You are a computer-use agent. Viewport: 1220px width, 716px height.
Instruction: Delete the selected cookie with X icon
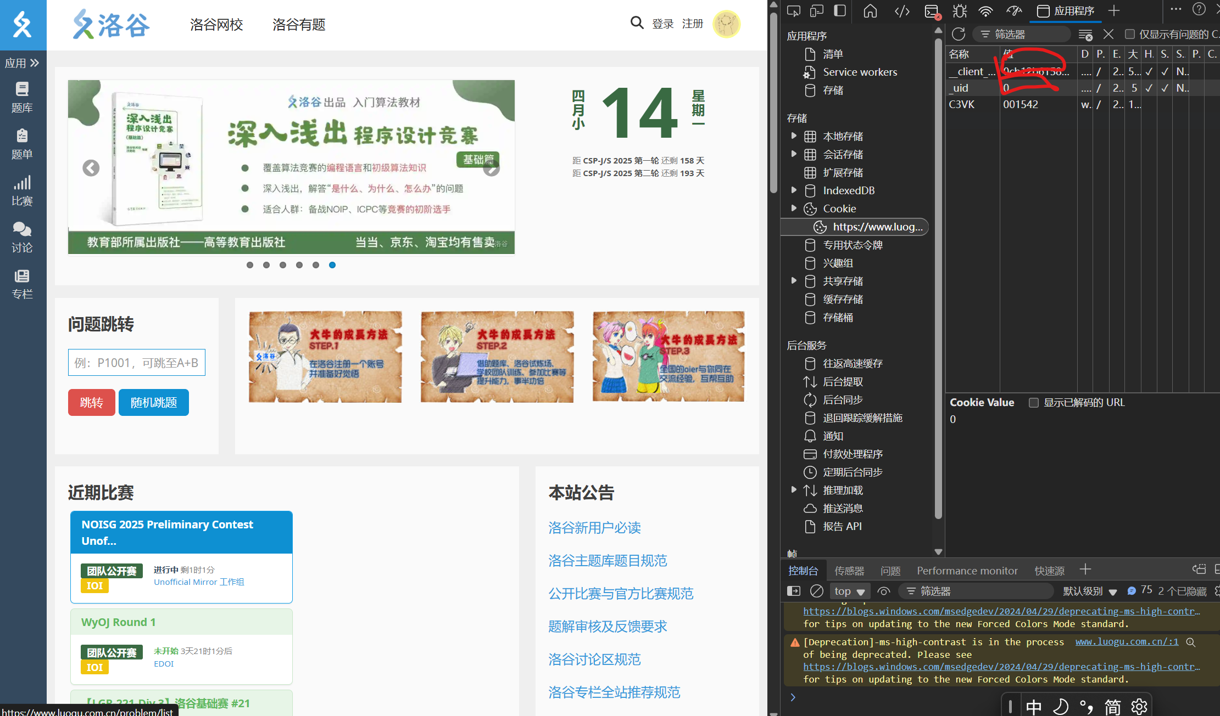tap(1108, 35)
